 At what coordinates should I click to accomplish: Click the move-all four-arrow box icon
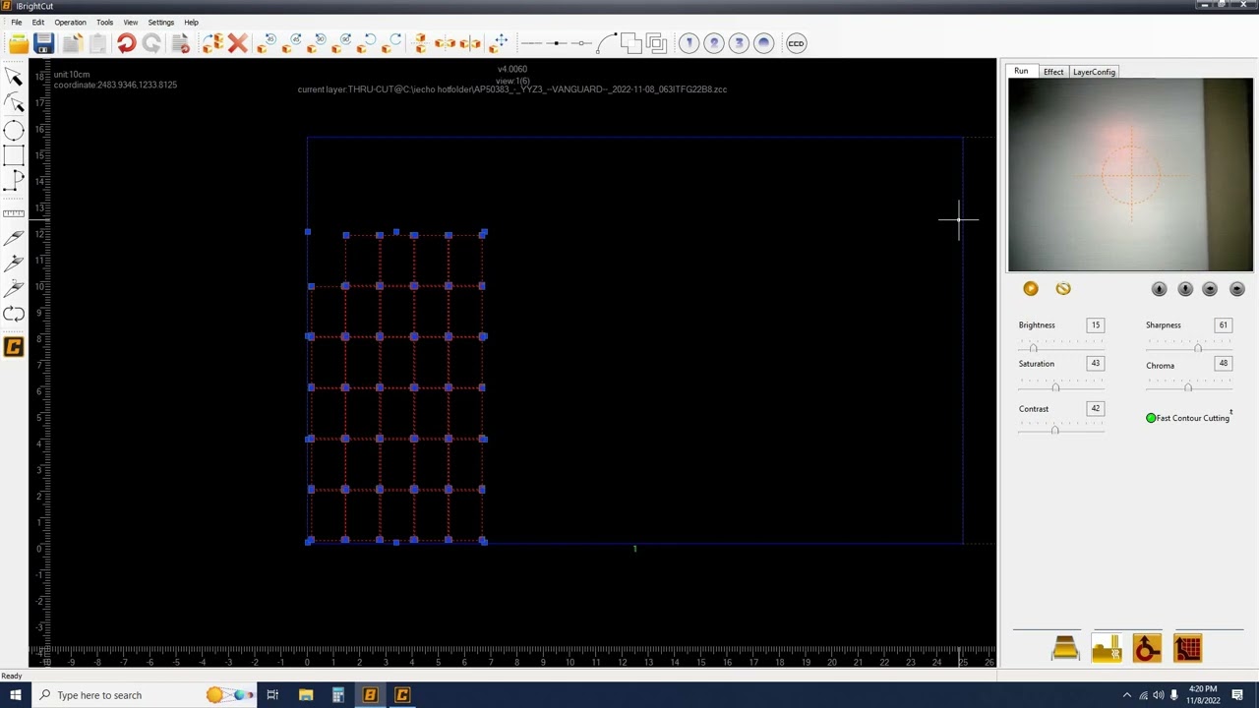500,42
